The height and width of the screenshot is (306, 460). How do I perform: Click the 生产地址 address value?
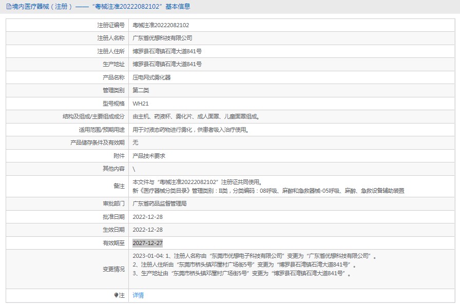(167, 64)
